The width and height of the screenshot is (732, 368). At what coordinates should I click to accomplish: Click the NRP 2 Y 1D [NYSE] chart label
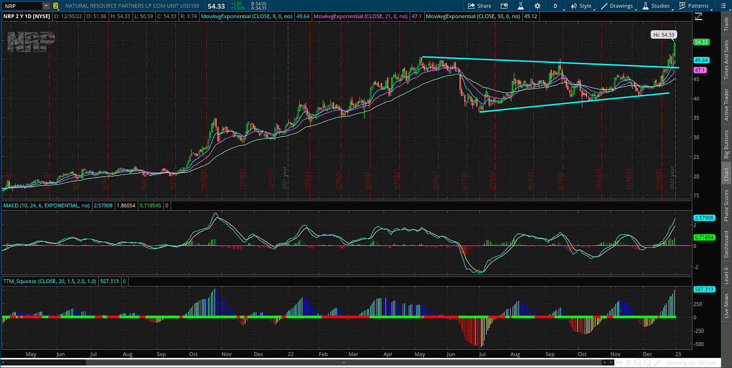point(26,17)
